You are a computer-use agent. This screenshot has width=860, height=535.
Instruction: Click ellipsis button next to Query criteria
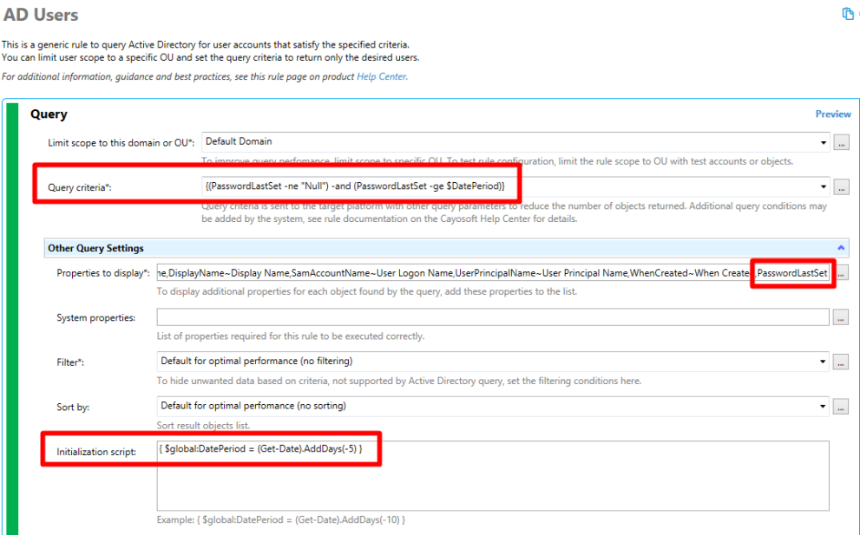pyautogui.click(x=841, y=187)
